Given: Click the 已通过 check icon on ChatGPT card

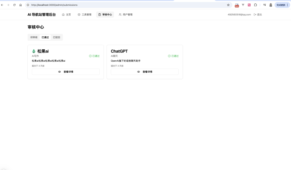Looking at the screenshot, I should coord(169,56).
